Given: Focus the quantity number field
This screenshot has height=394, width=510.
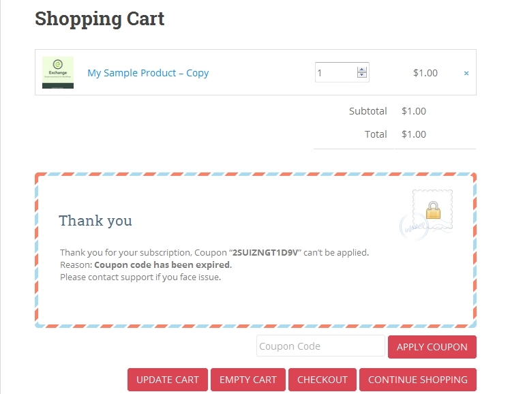Looking at the screenshot, I should pos(335,72).
